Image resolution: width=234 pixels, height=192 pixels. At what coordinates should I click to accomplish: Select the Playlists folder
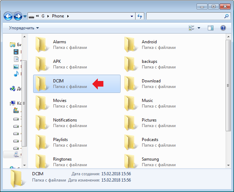(x=77, y=142)
